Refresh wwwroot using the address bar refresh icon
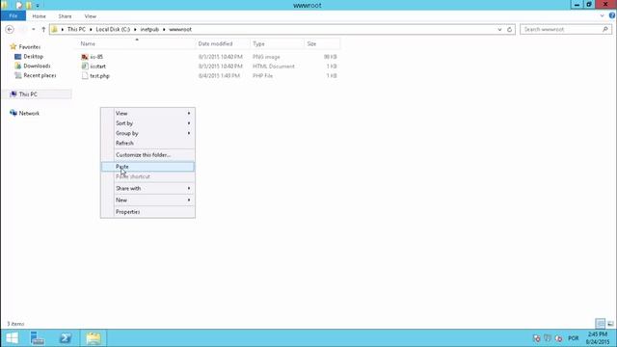 point(510,30)
